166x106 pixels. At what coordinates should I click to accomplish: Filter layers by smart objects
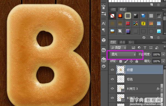pos(157,48)
